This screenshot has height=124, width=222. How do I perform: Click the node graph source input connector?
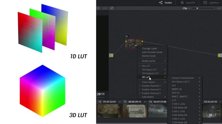pos(111,55)
